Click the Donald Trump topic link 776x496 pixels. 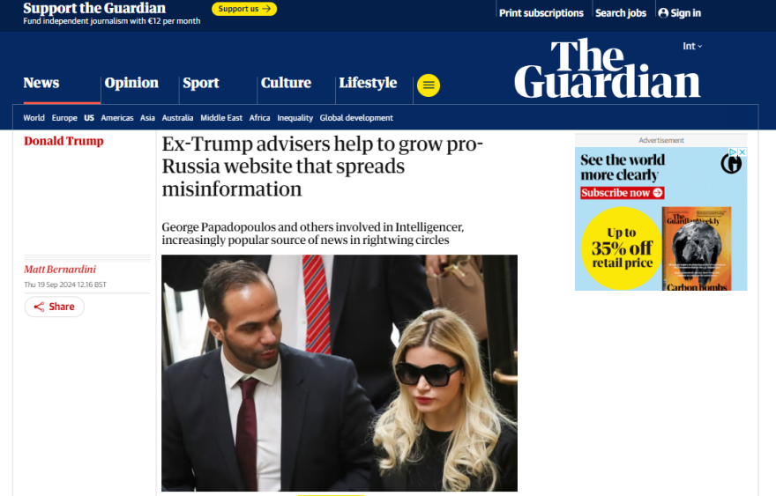(x=63, y=141)
